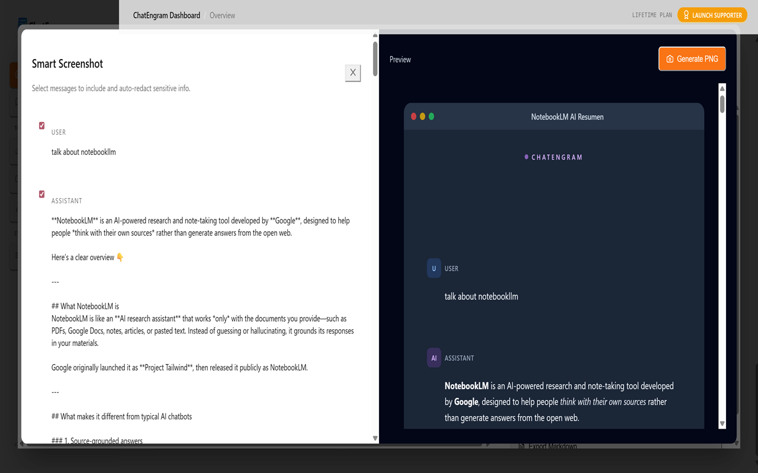Click the yellow traffic light dot in preview

point(422,116)
